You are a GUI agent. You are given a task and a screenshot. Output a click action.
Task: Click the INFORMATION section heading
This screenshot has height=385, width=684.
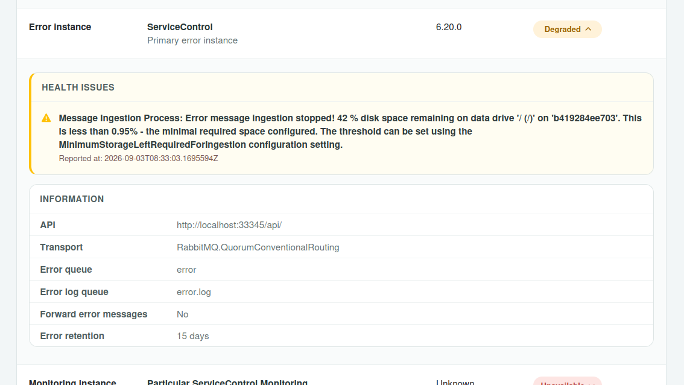tap(72, 199)
